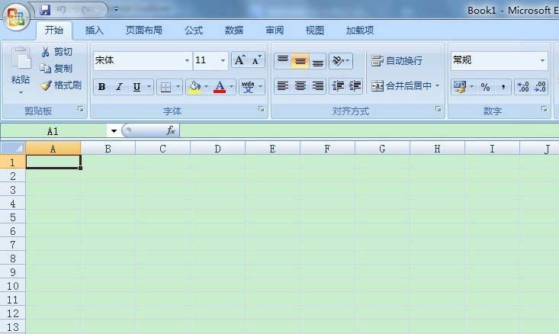Viewport: 559px width, 334px height.
Task: Click the Name Box showing A1
Action: 53,131
